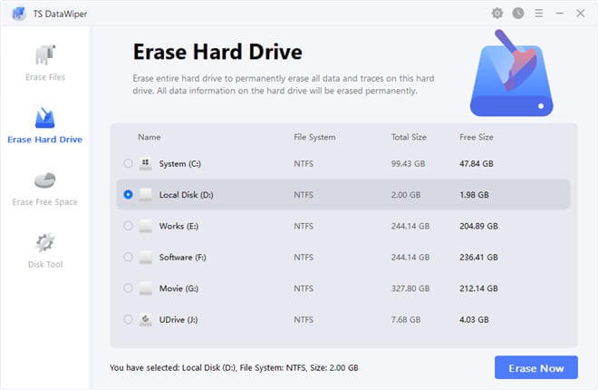The height and width of the screenshot is (390, 598).
Task: Choose the UDrive (J:) radio button
Action: coord(128,319)
